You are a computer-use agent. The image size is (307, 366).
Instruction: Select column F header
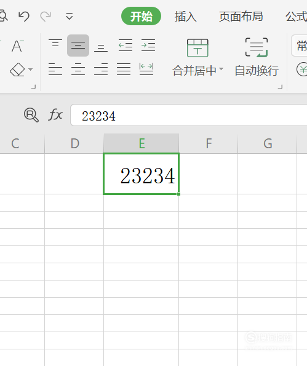coord(209,143)
